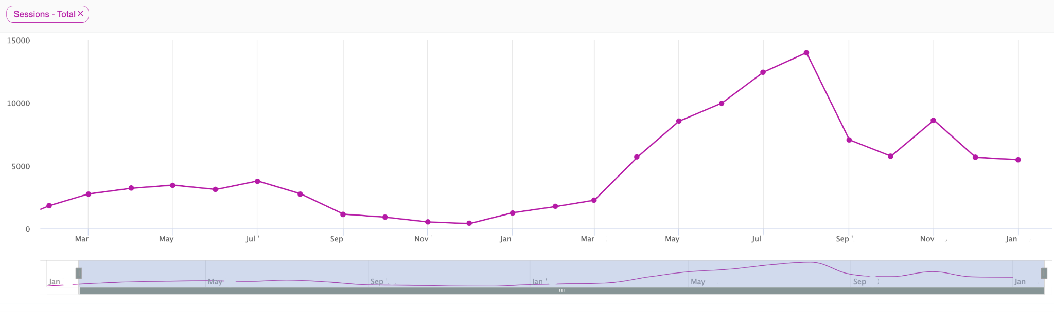The height and width of the screenshot is (312, 1054).
Task: Click the right navigator range handle
Action: (x=1044, y=273)
